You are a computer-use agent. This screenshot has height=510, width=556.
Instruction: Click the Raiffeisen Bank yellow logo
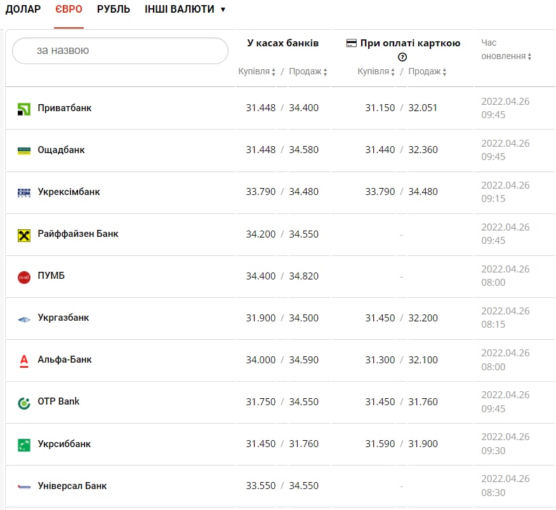tap(24, 235)
